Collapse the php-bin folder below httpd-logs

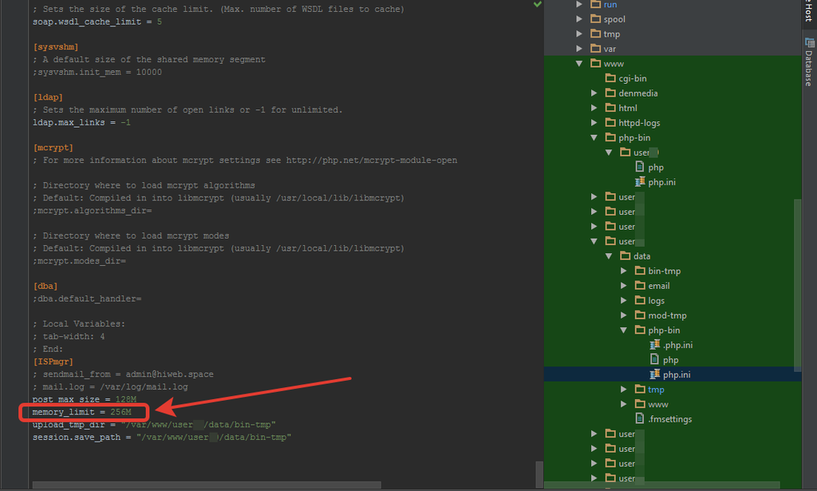point(594,137)
